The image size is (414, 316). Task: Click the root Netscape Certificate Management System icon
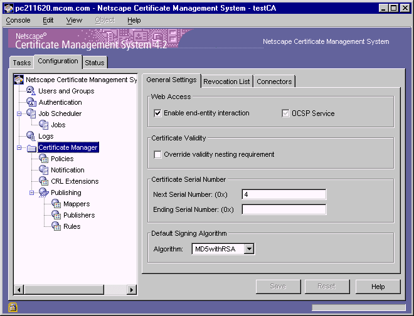(x=19, y=80)
